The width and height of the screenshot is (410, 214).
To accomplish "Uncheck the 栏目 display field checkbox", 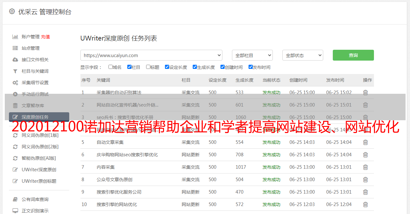I will point(129,67).
